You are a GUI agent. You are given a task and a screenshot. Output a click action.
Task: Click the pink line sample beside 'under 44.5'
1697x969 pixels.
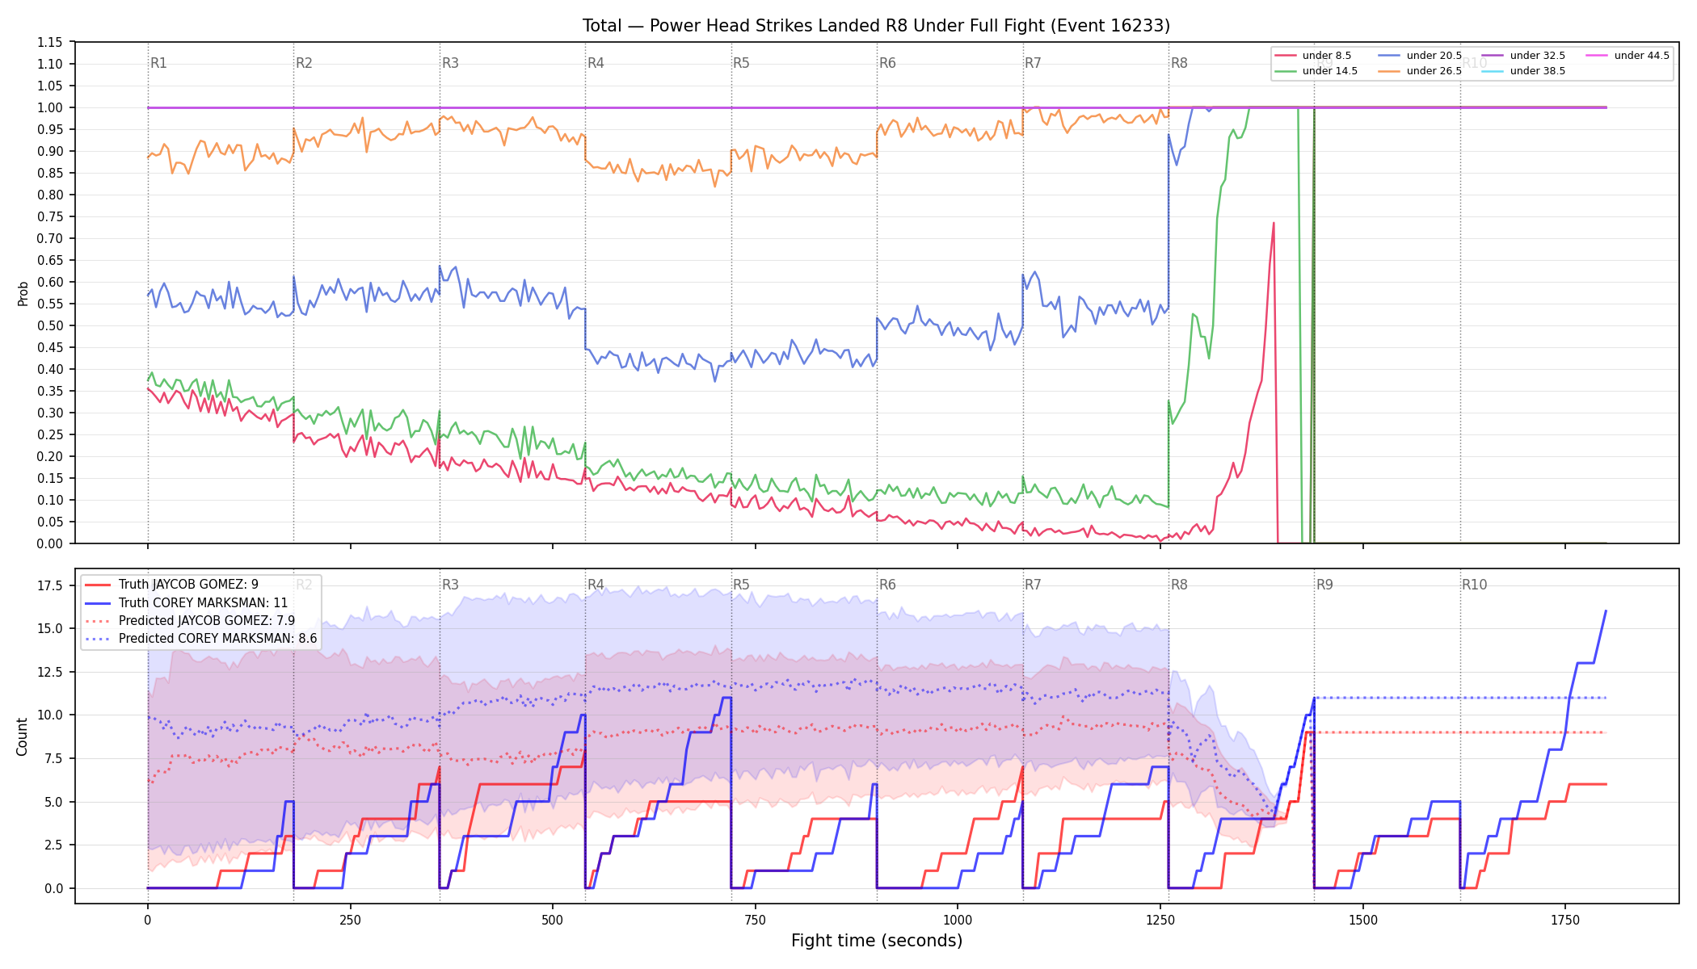[1596, 56]
